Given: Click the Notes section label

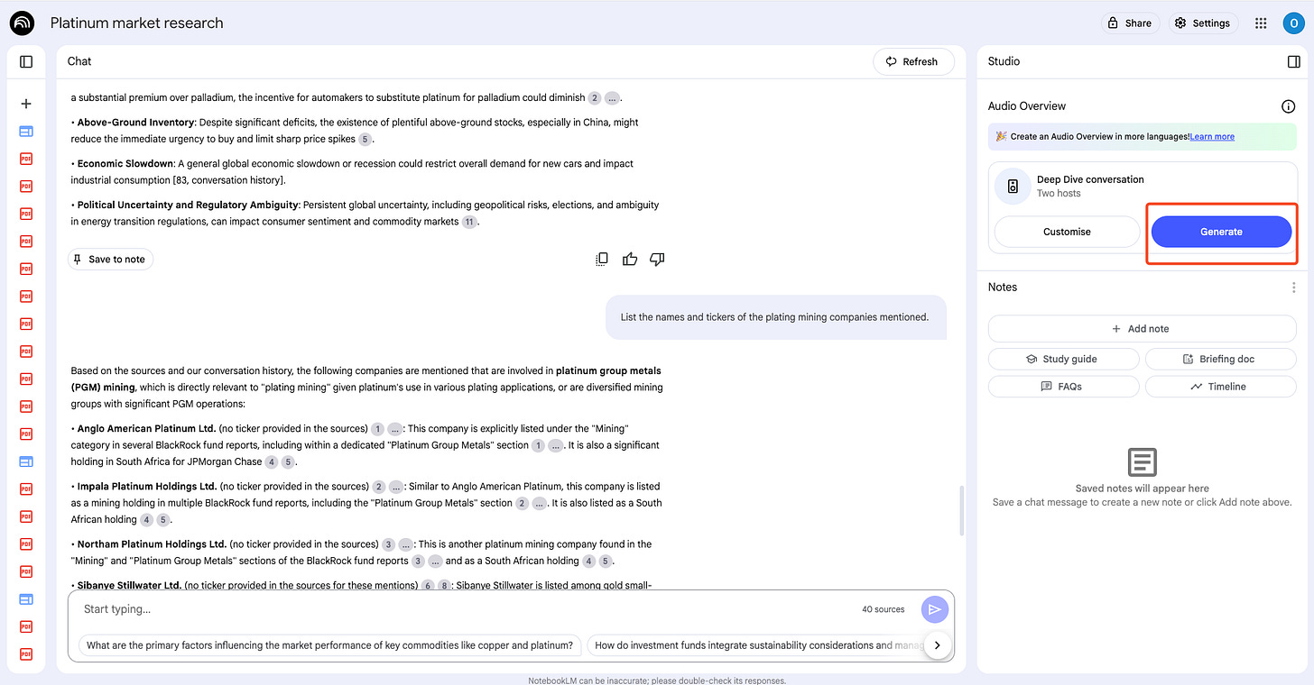Looking at the screenshot, I should pyautogui.click(x=1003, y=288).
